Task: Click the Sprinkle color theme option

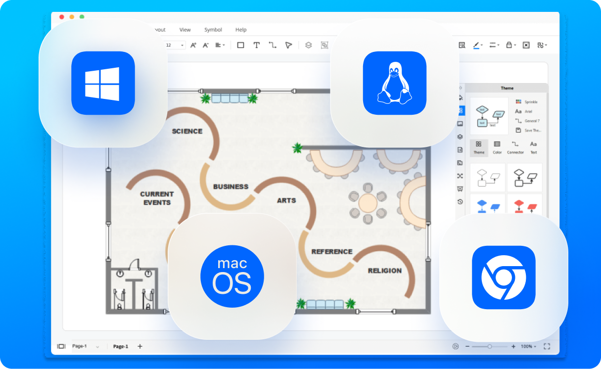Action: [527, 102]
